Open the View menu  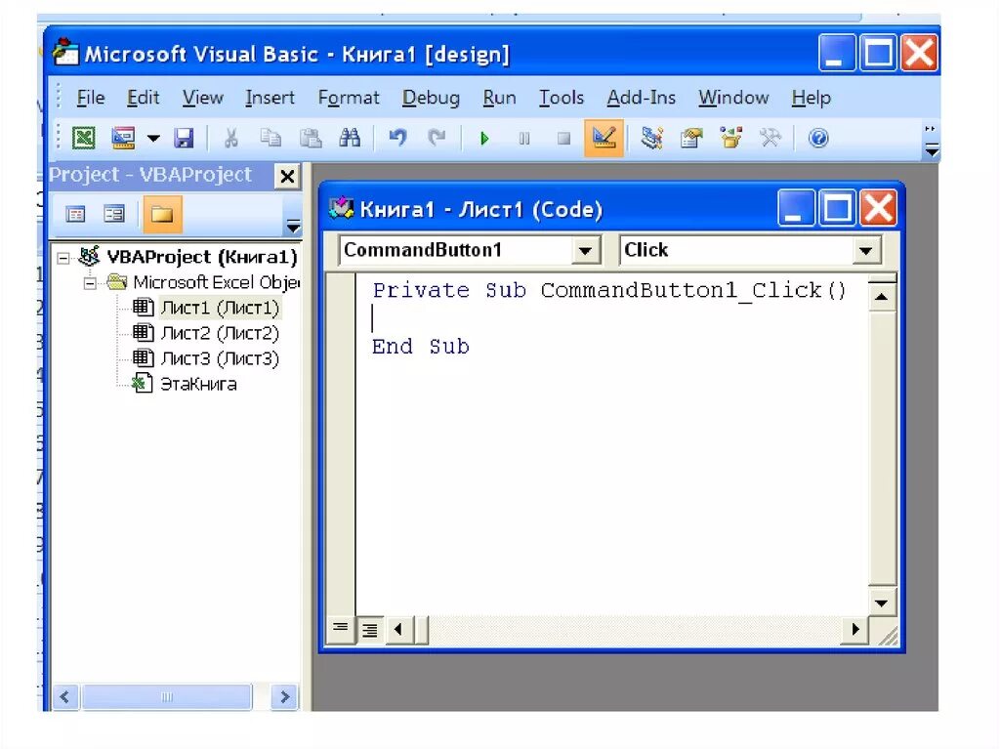pos(203,98)
